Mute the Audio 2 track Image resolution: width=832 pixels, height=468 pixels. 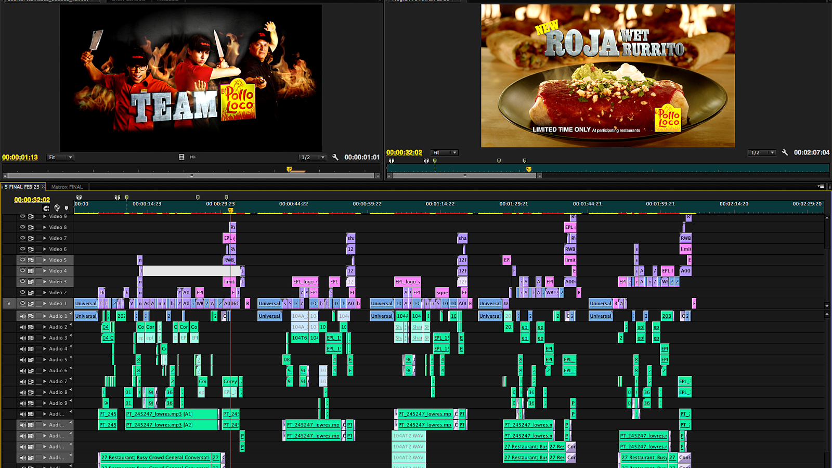[x=22, y=327]
